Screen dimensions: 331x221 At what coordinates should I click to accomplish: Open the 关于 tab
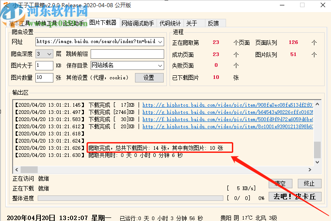pos(194,23)
